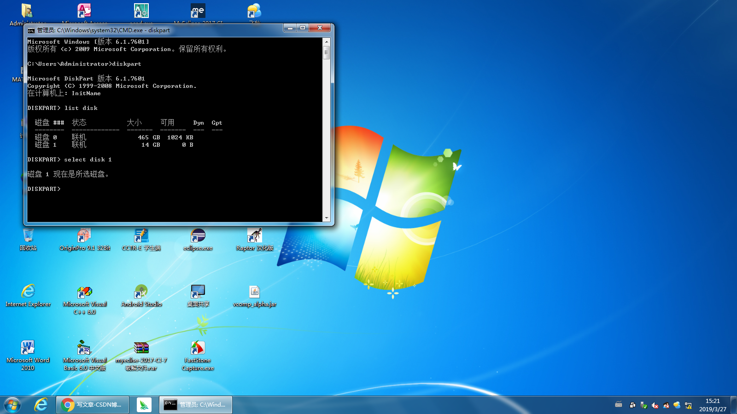Click the network warning tray icon
737x414 pixels.
click(688, 405)
